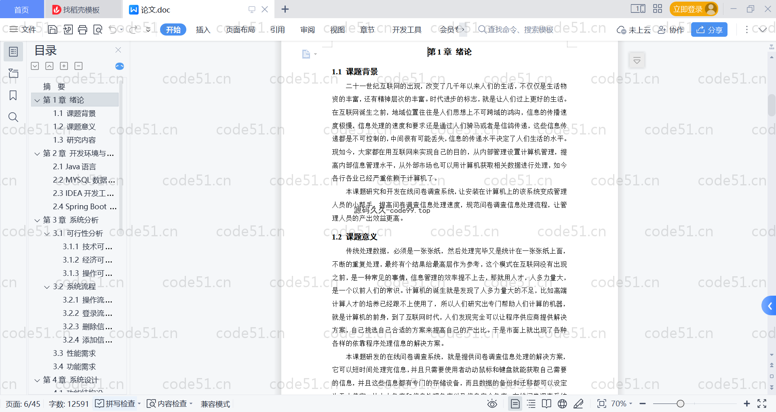
Task: Click the blue smart outline icon
Action: coord(120,66)
